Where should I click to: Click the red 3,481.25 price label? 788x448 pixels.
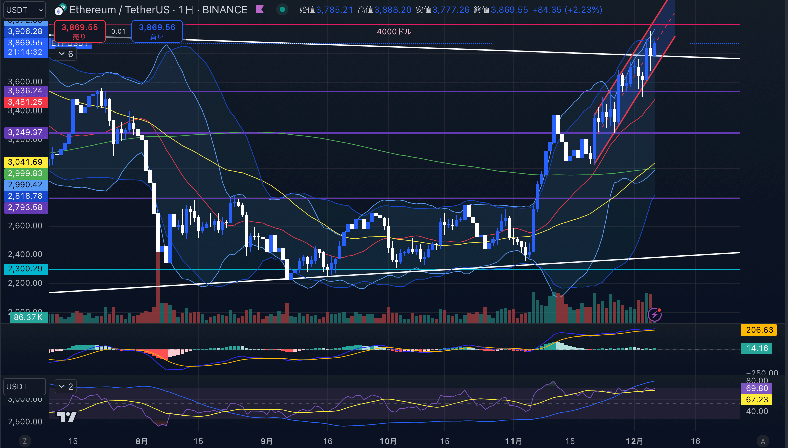26,102
